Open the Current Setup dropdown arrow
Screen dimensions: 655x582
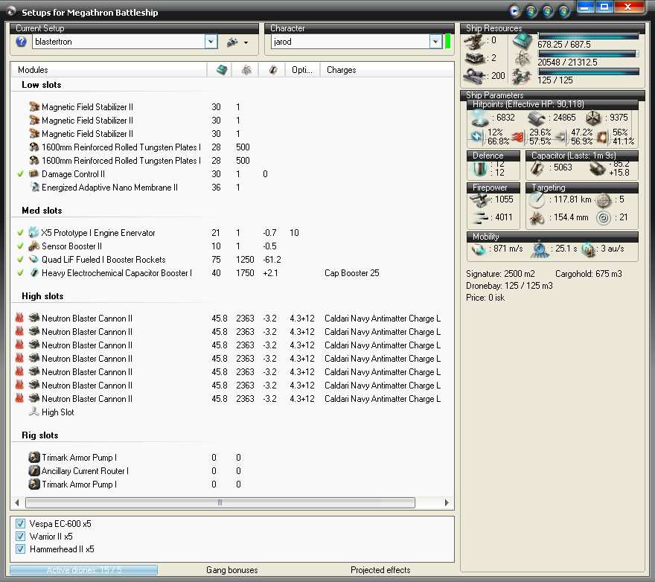pos(211,42)
